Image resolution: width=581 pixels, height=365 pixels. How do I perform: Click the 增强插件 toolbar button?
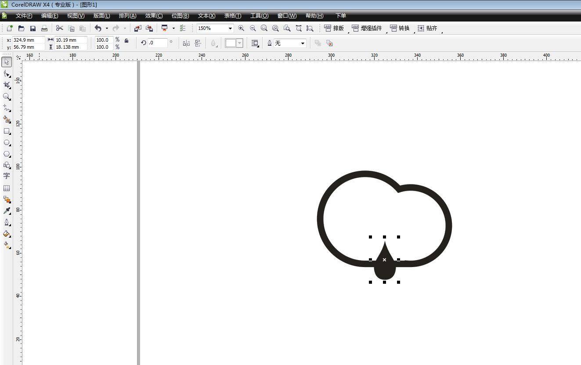pyautogui.click(x=367, y=28)
